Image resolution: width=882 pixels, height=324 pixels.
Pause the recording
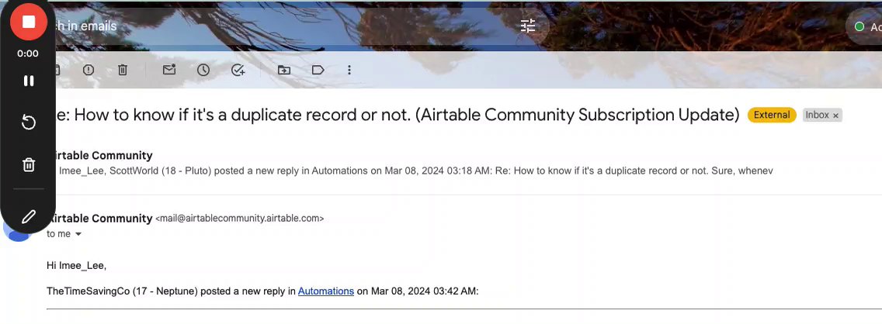pyautogui.click(x=29, y=81)
